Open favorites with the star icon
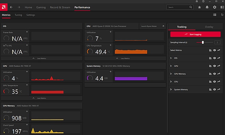The width and height of the screenshot is (225, 135). click(199, 7)
